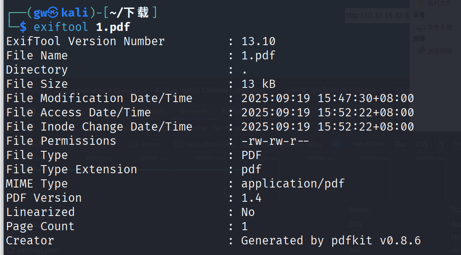Select the Fetch/XHR request filter
461x255 pixels.
[369, 144]
